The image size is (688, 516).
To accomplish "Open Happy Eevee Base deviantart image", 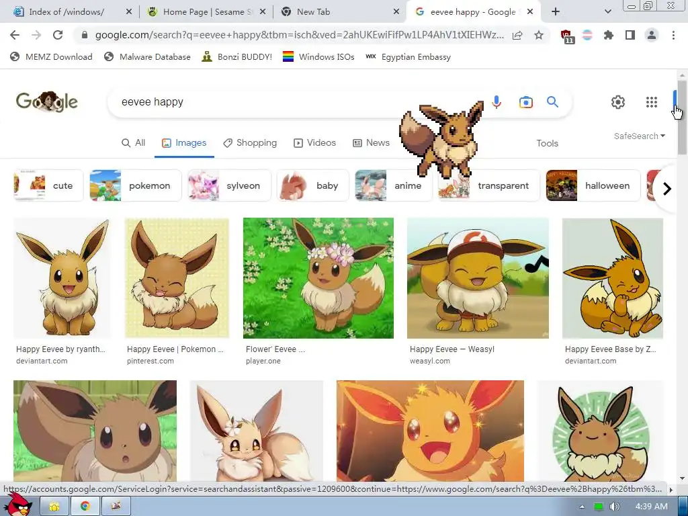I will point(613,278).
